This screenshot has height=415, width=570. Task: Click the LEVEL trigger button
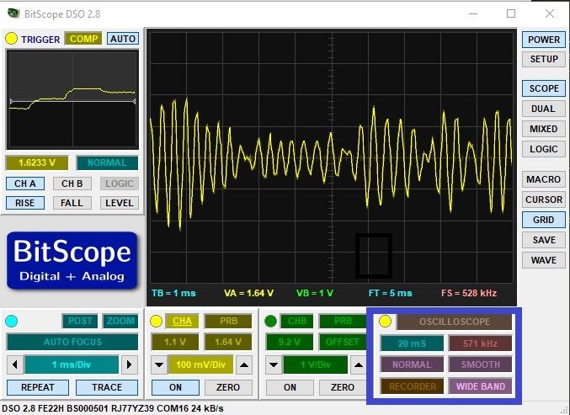pos(120,203)
